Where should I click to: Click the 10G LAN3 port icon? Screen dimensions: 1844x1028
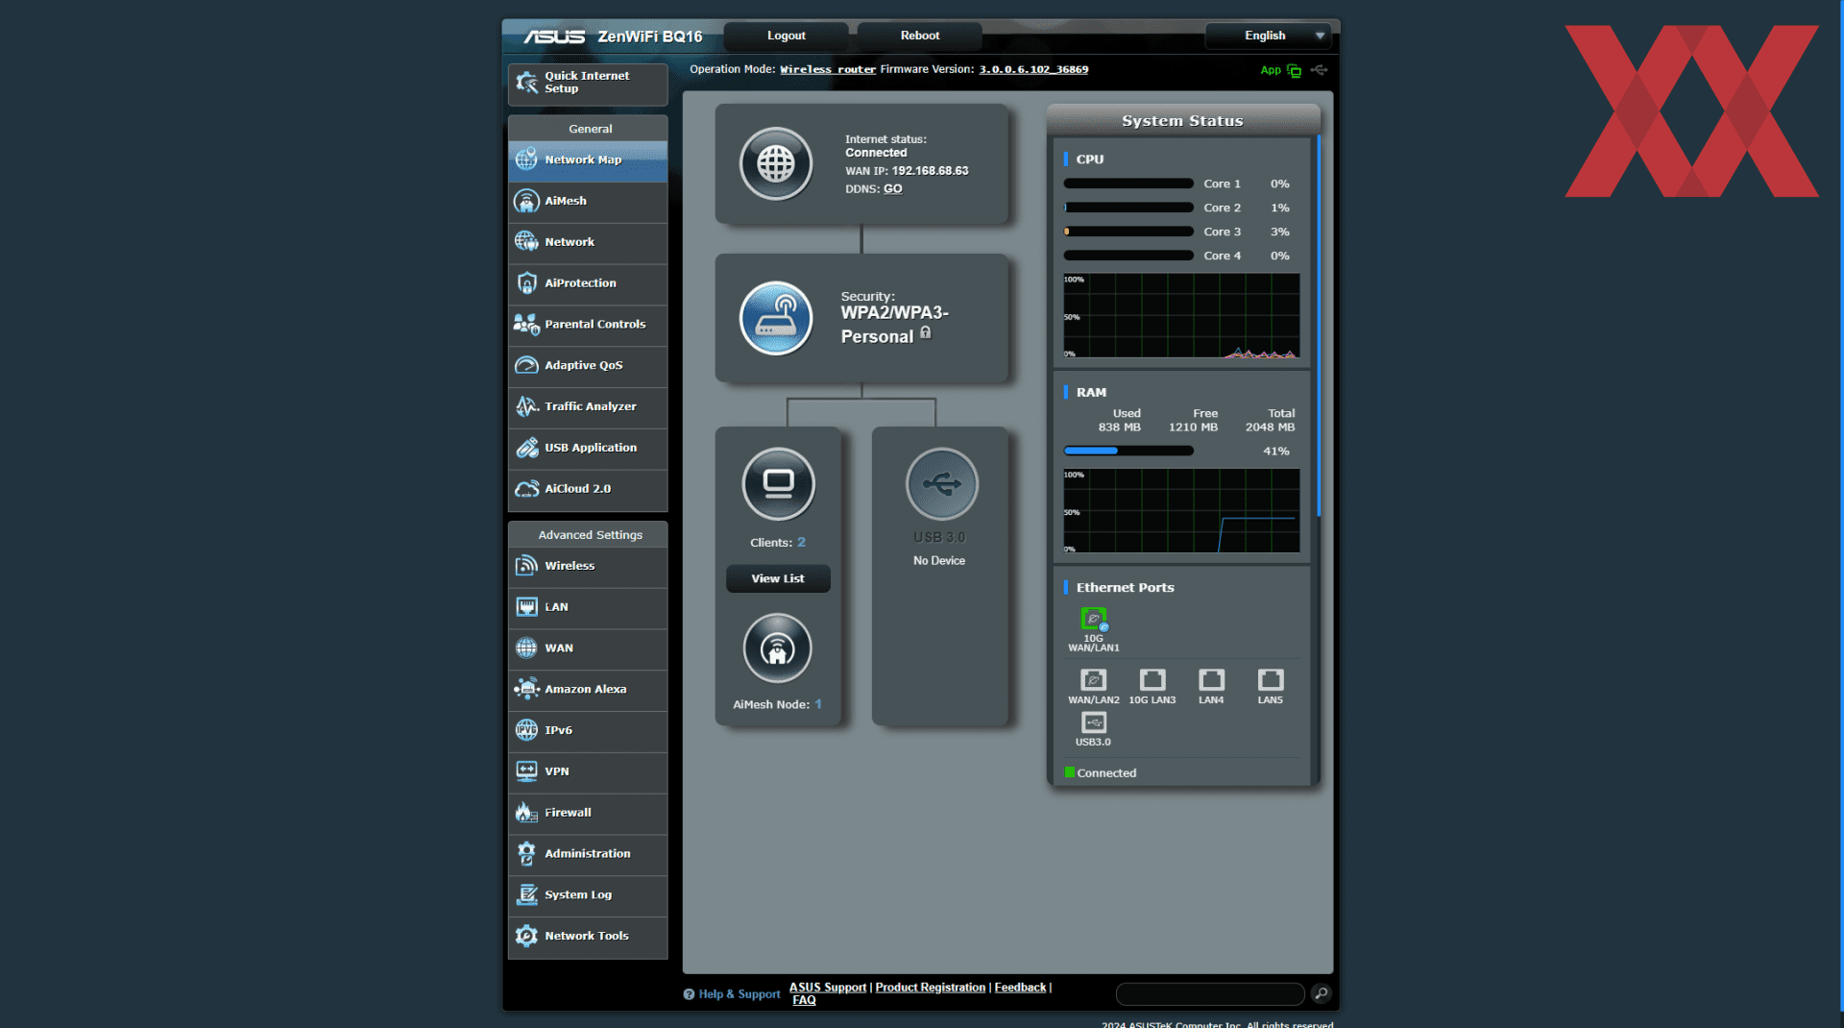click(x=1152, y=680)
